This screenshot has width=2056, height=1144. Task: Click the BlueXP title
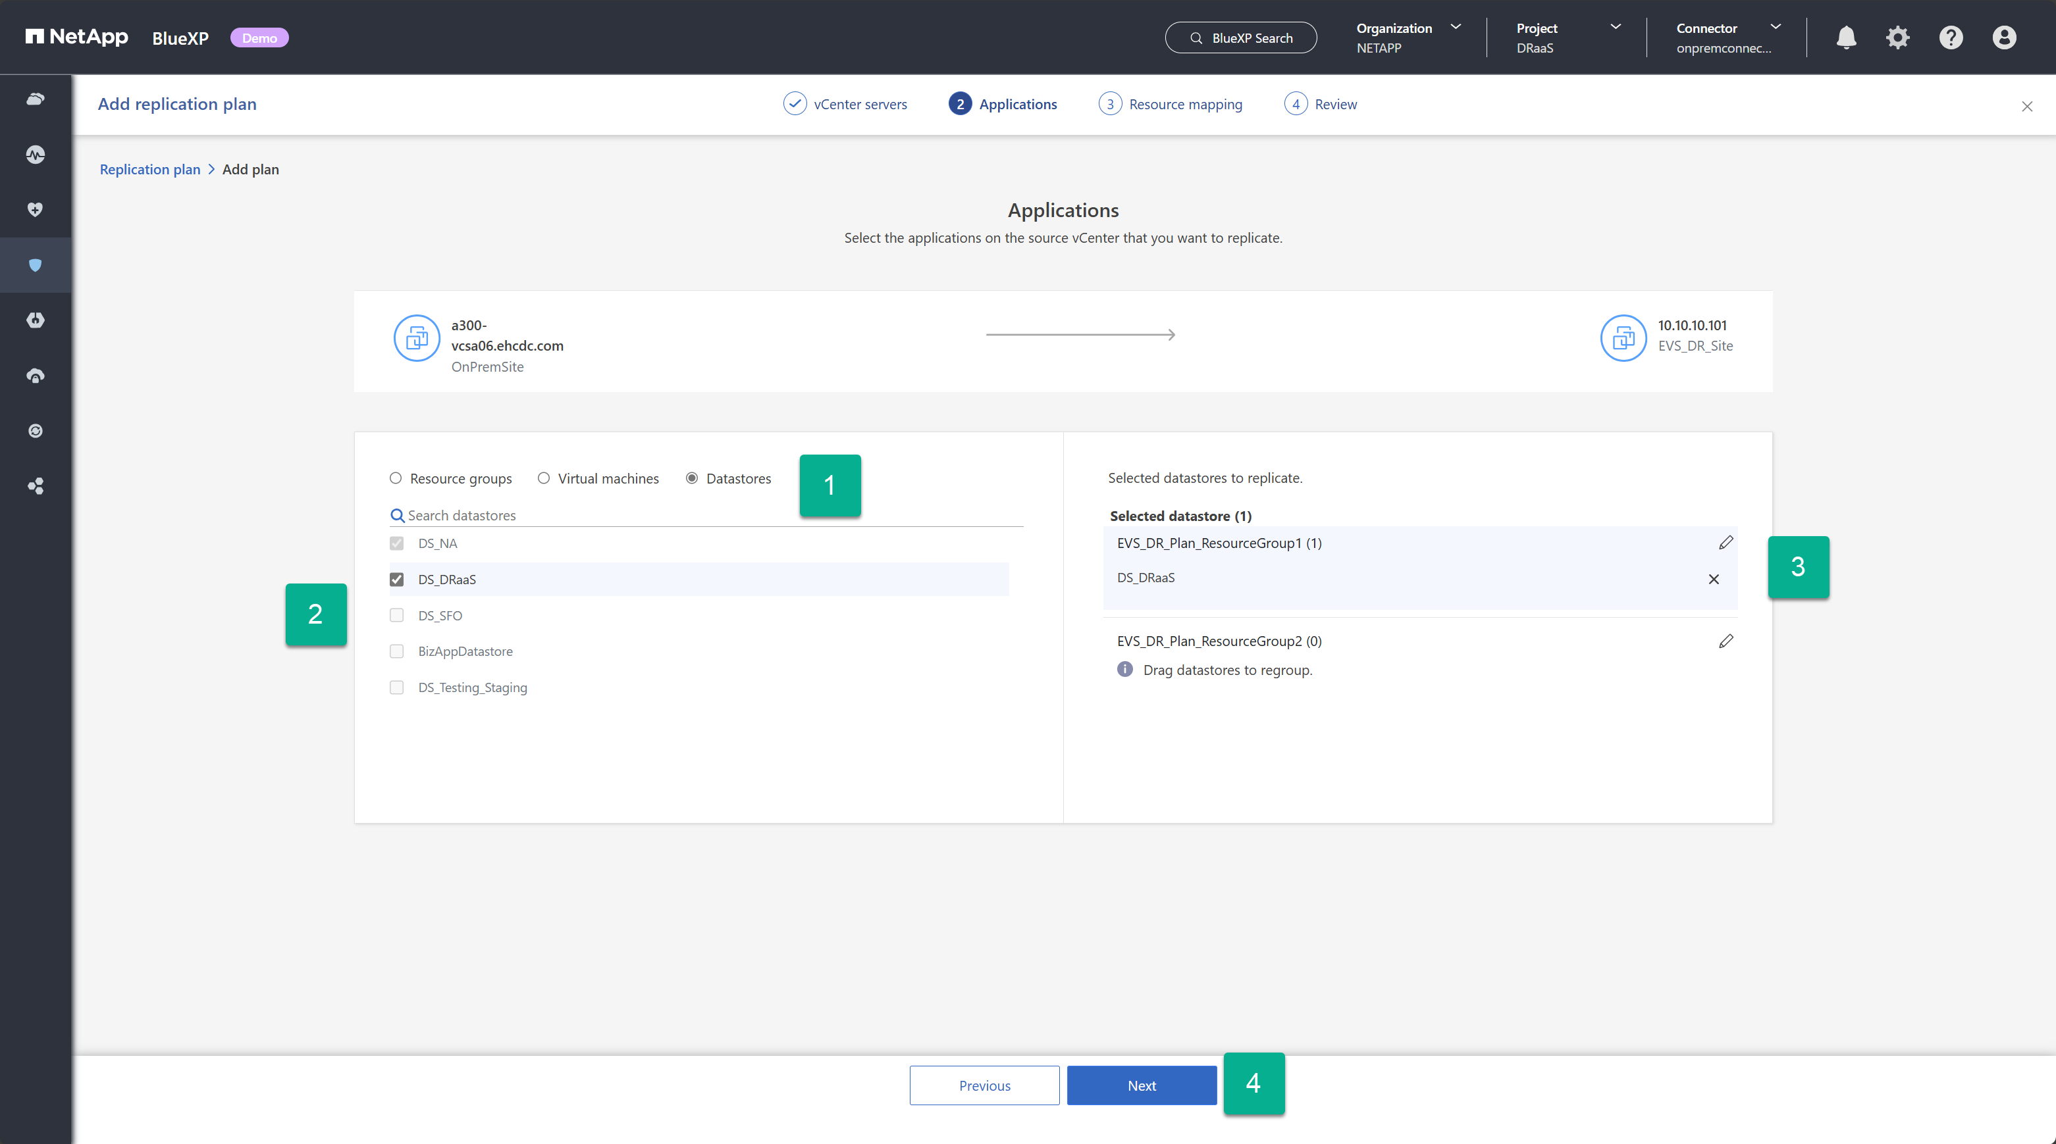(180, 37)
